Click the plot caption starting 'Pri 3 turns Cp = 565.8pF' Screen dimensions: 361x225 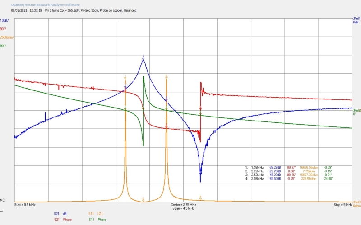click(91, 10)
